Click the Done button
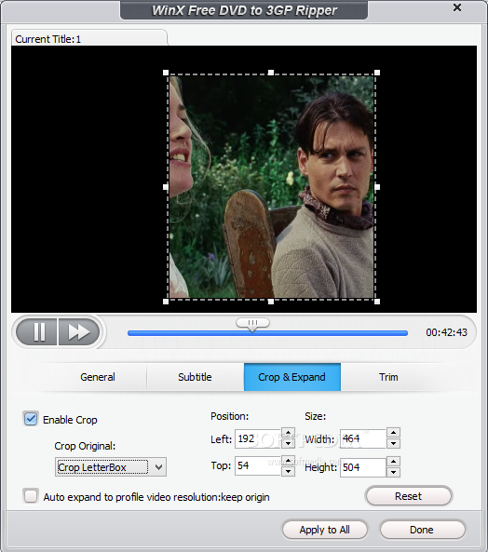Screen dimensions: 488x552 (422, 530)
